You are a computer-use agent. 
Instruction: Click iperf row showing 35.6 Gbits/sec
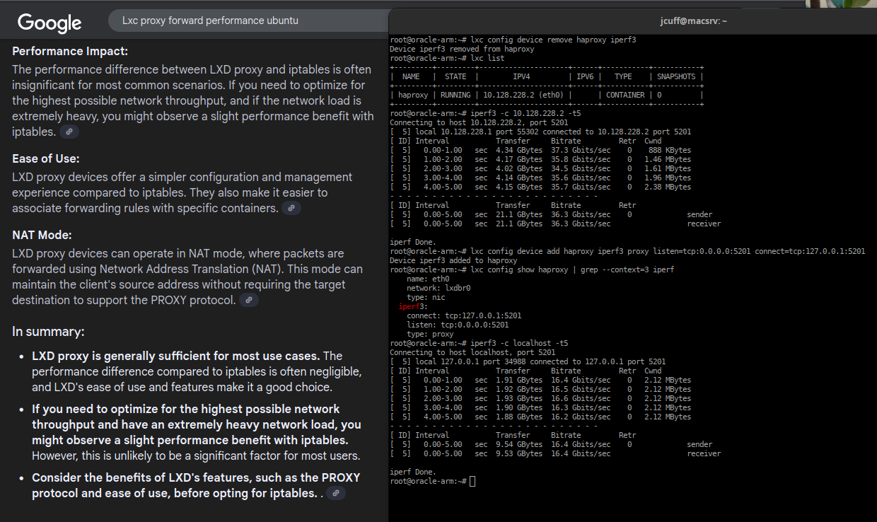point(540,178)
